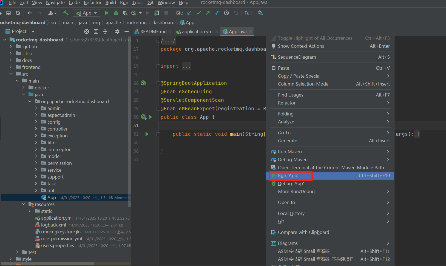Open the App run configuration dropdown
Viewport: 446px width, 266px height.
[x=87, y=13]
